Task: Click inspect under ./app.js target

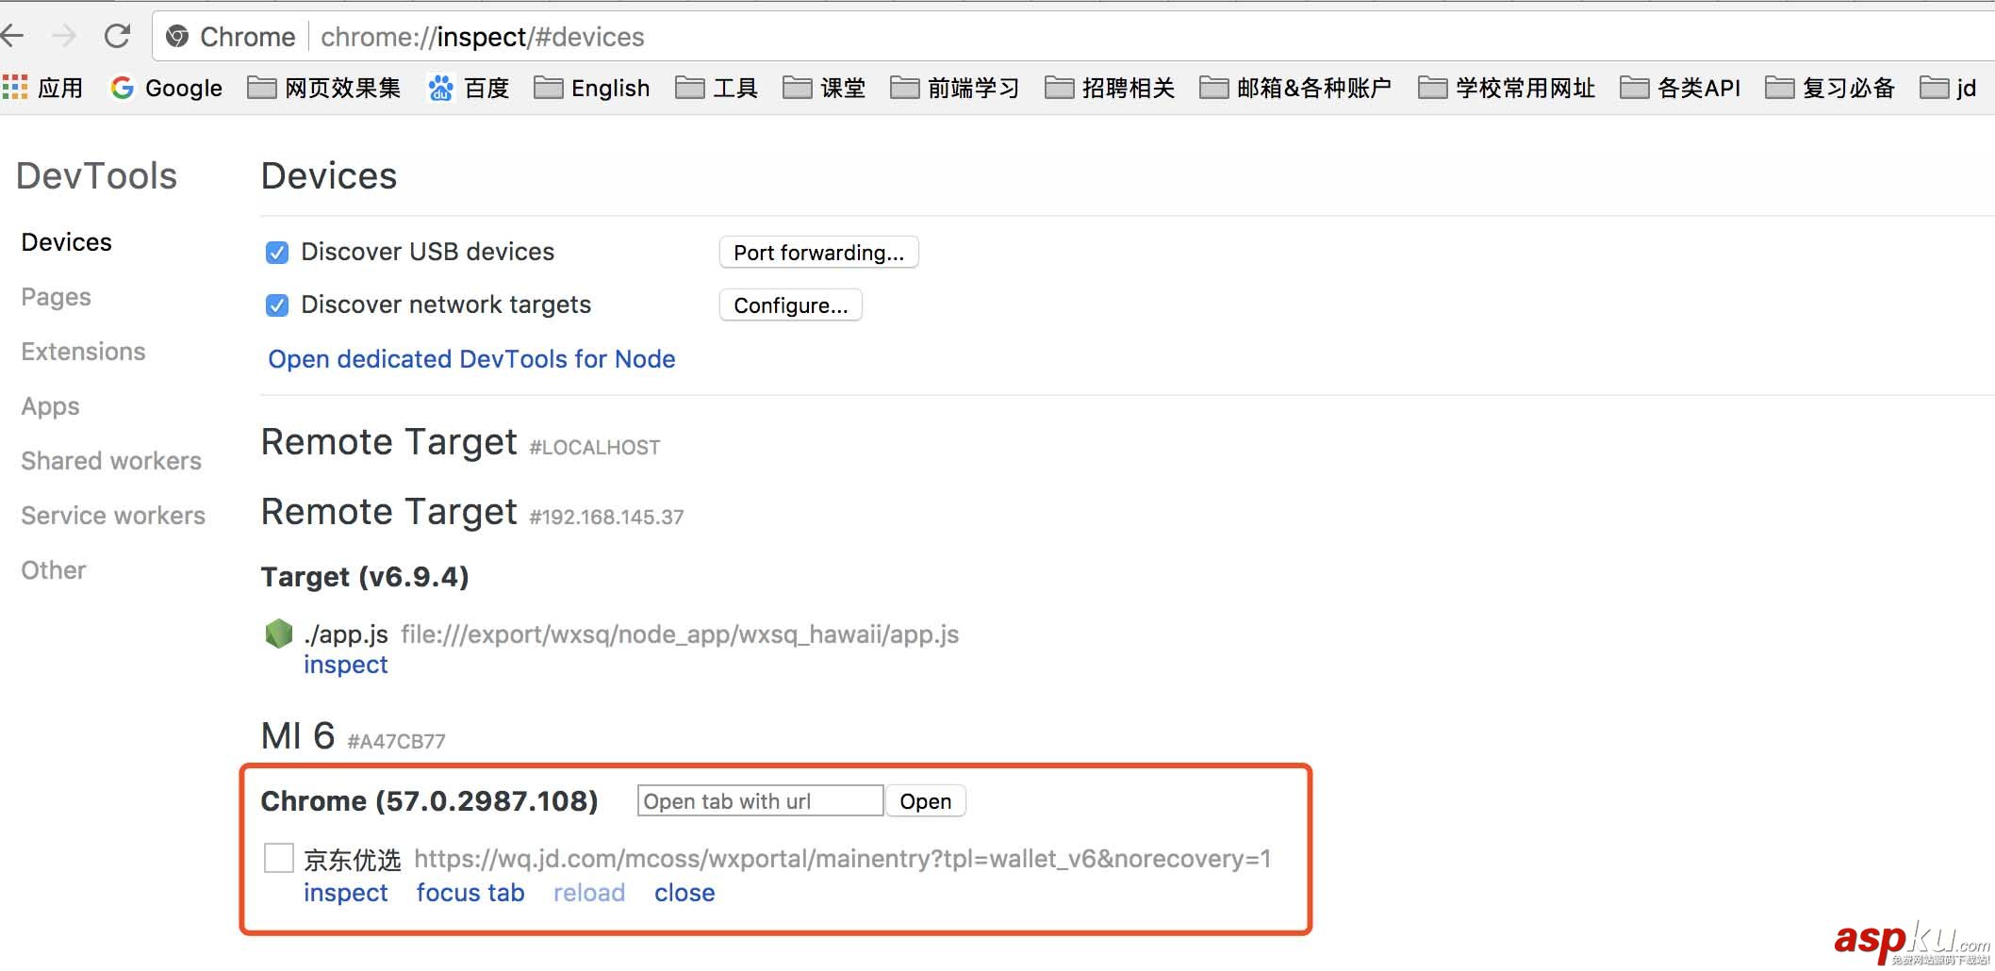Action: pos(346,665)
